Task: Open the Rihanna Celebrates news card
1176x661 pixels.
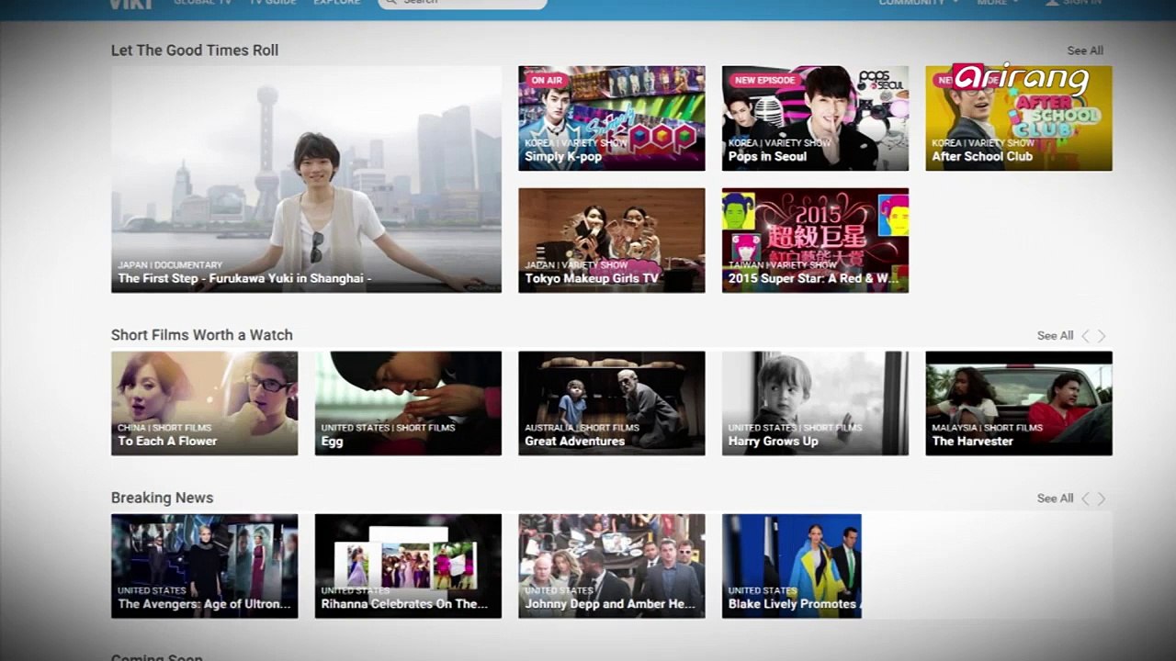Action: click(408, 566)
